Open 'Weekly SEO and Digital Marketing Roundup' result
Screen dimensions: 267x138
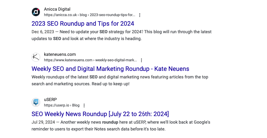point(111,69)
